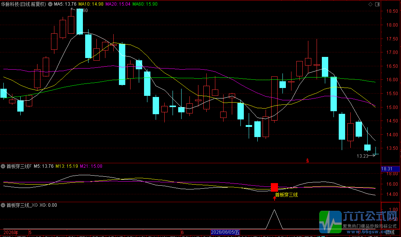
Task: Open settings icon beside 首板穿三线_XG indicator
Action: (x=3, y=205)
